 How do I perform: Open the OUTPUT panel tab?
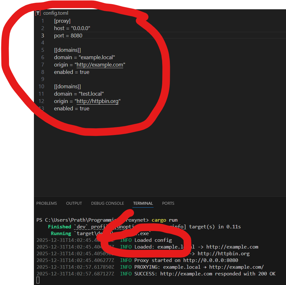click(x=74, y=203)
